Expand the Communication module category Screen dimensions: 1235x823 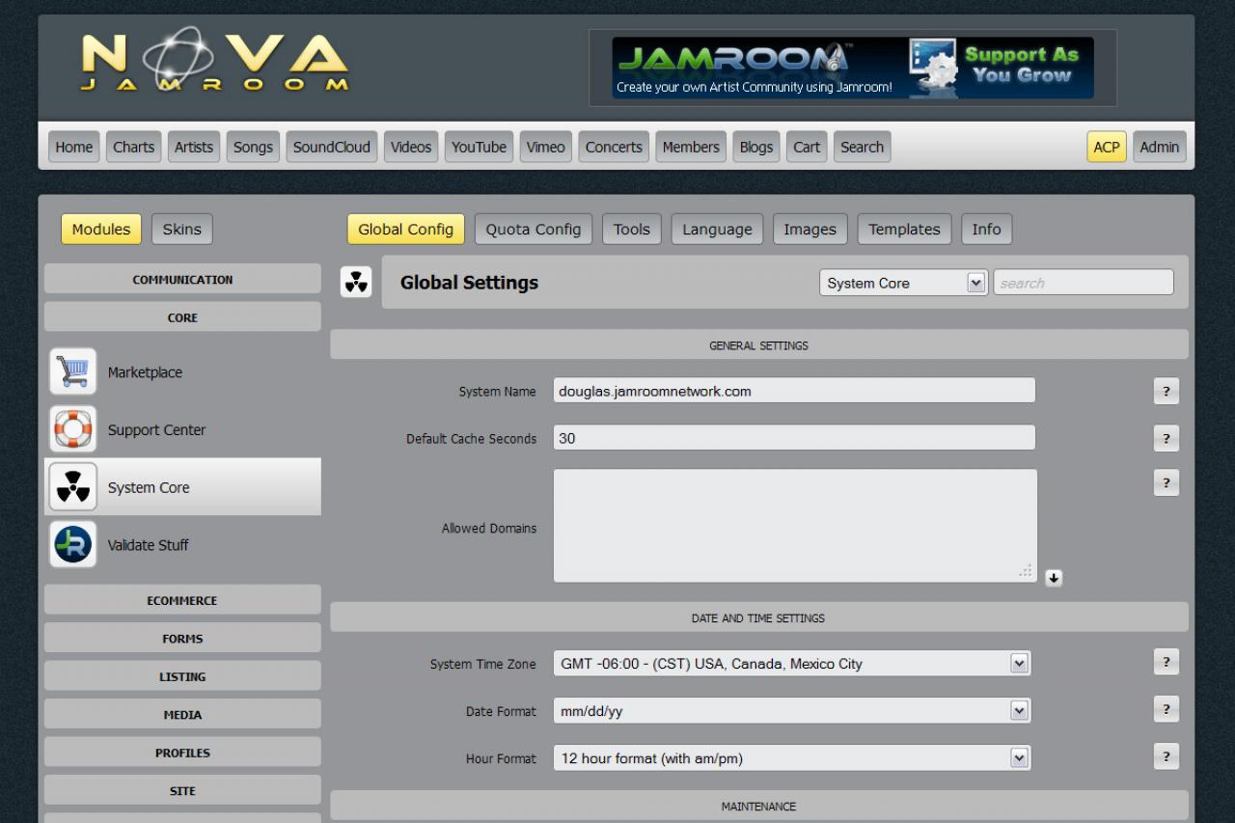(182, 279)
